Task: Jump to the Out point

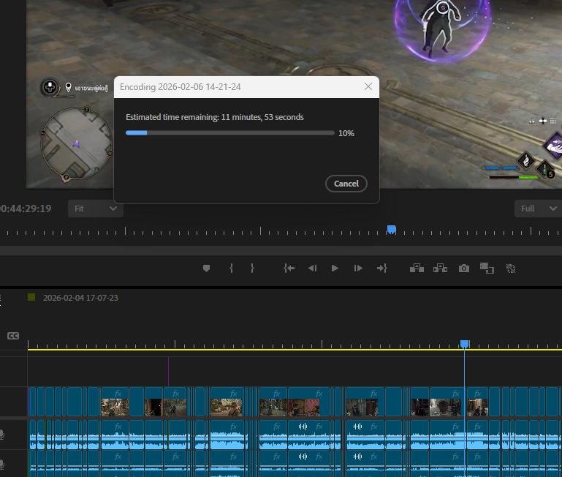Action: click(382, 268)
